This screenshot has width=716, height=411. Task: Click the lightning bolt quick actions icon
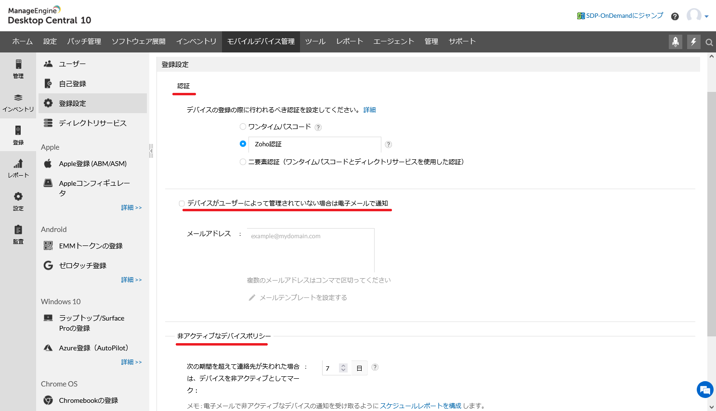coord(693,42)
